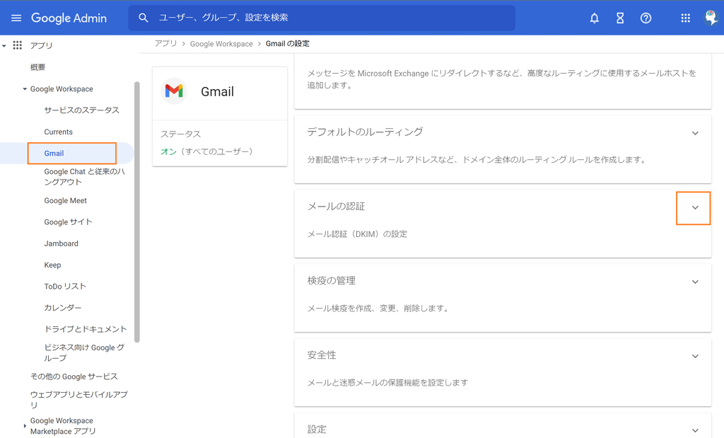Click Google Workspace in the breadcrumb
Image resolution: width=724 pixels, height=438 pixels.
click(x=221, y=43)
